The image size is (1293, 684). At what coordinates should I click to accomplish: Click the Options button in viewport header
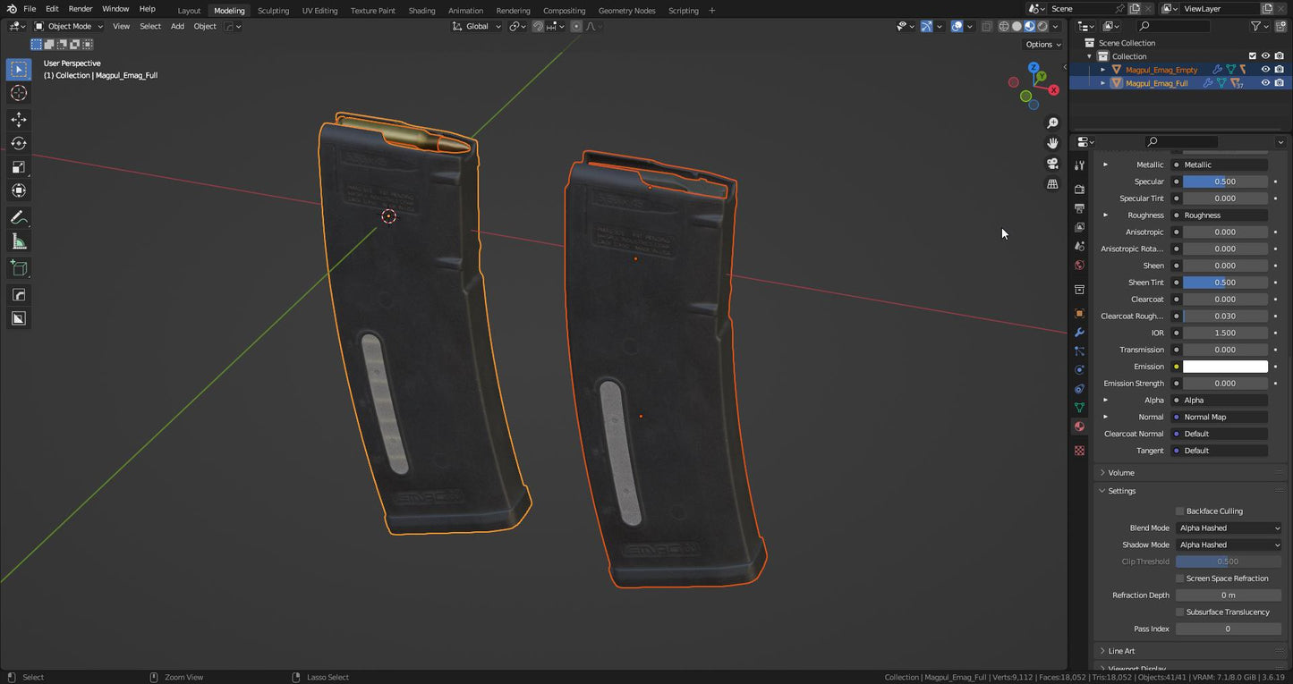pos(1042,44)
